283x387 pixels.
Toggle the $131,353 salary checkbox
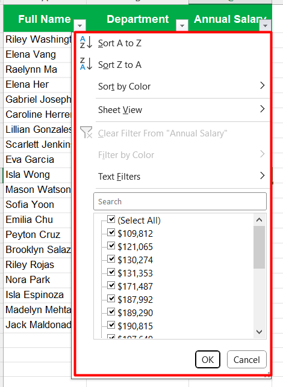click(111, 272)
